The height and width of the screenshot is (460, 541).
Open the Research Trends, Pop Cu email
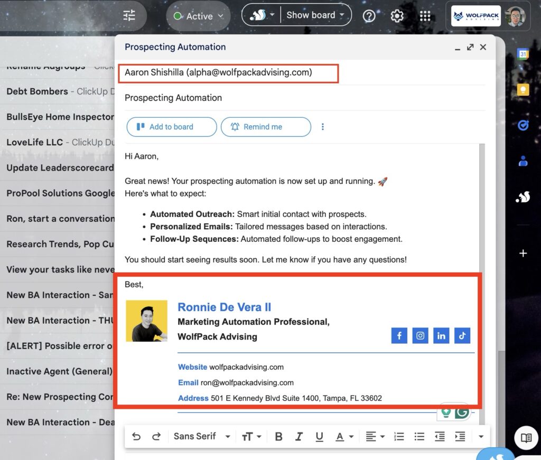[57, 244]
